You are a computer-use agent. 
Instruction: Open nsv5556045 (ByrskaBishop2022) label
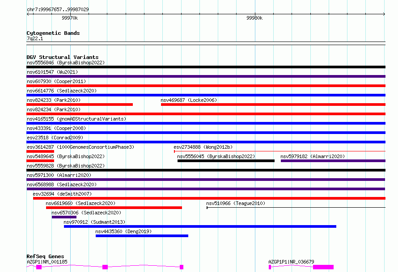[216, 156]
